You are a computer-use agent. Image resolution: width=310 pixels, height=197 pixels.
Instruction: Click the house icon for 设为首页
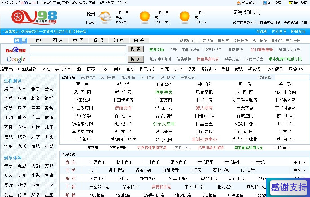point(239,3)
